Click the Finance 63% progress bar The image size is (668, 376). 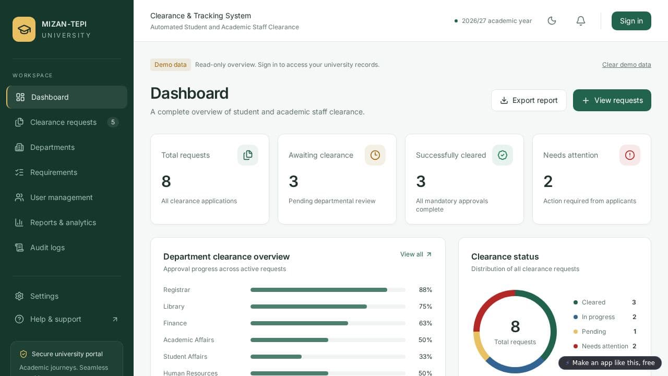(328, 323)
